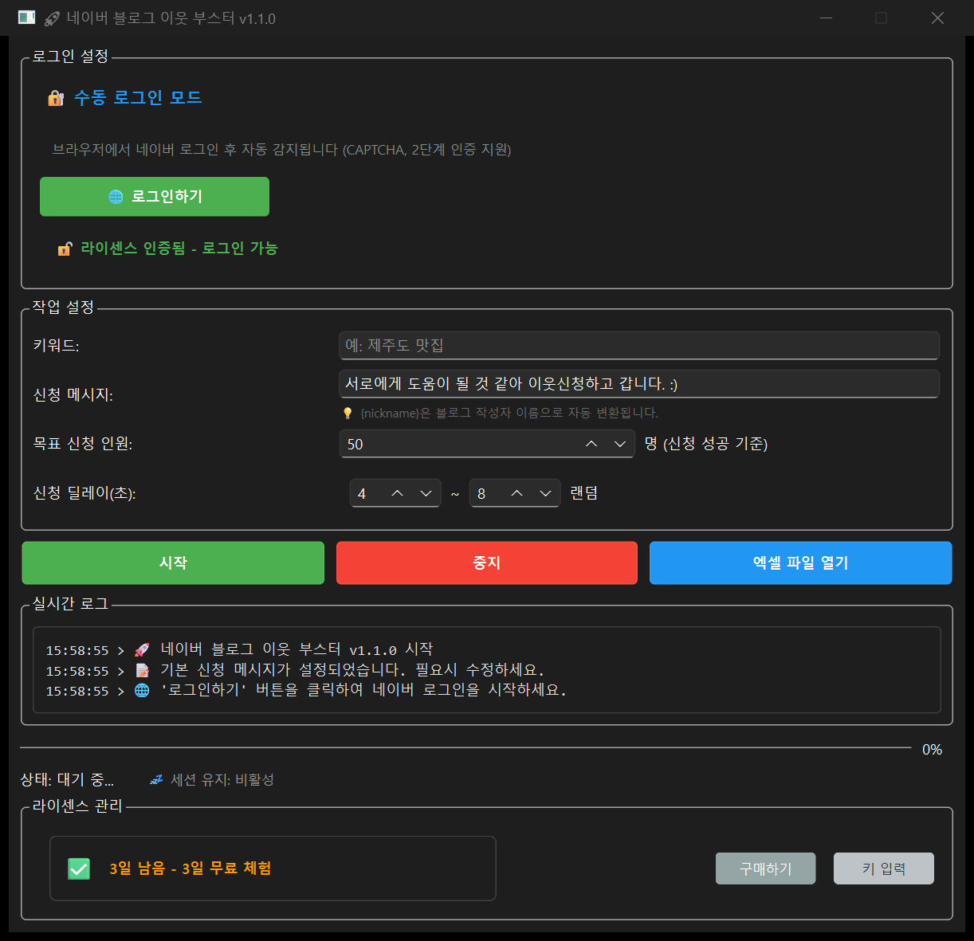Click the lock icon beside 수동 로그인 모드
The width and height of the screenshot is (974, 941).
click(x=56, y=98)
